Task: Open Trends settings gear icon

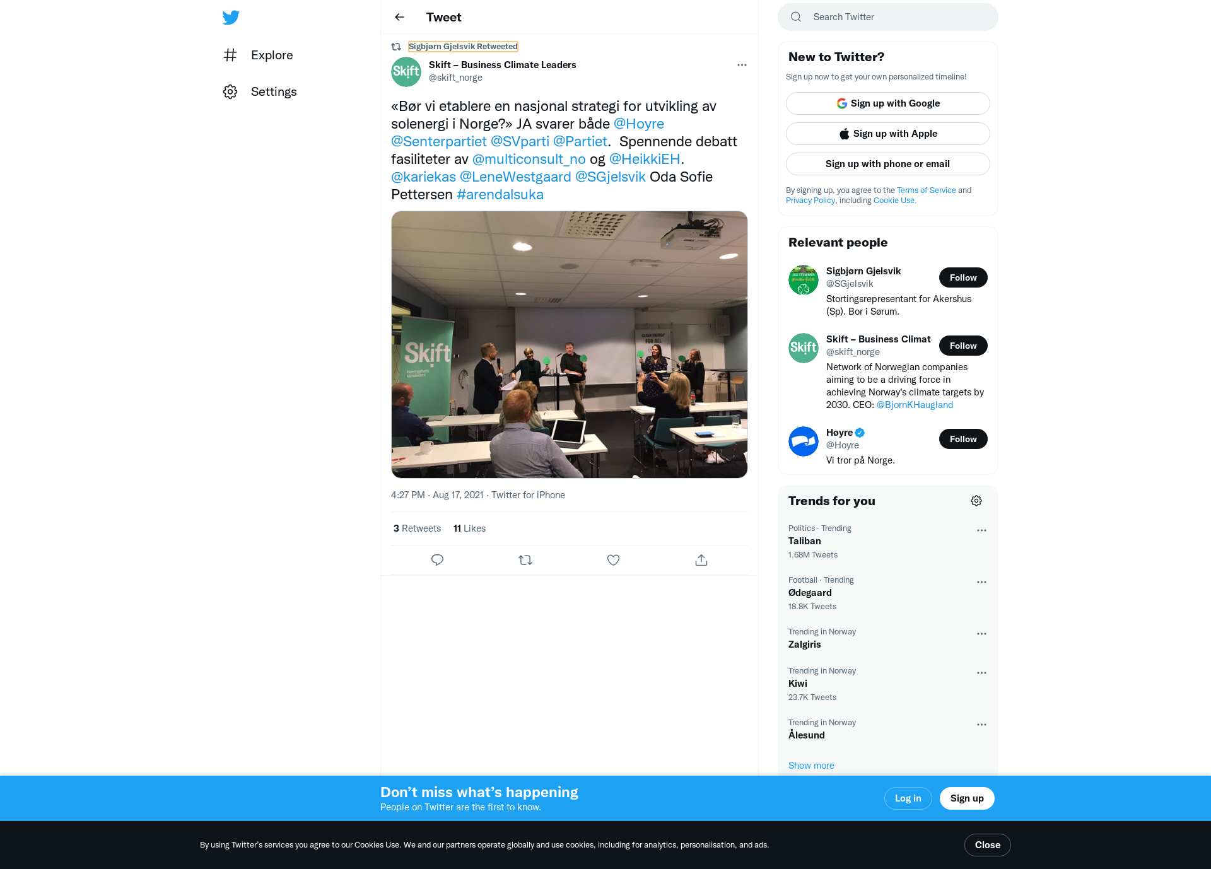Action: click(976, 501)
